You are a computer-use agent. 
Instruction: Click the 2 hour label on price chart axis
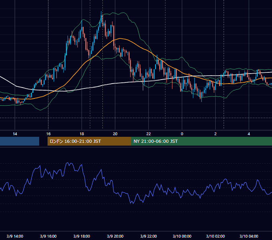coord(216,134)
